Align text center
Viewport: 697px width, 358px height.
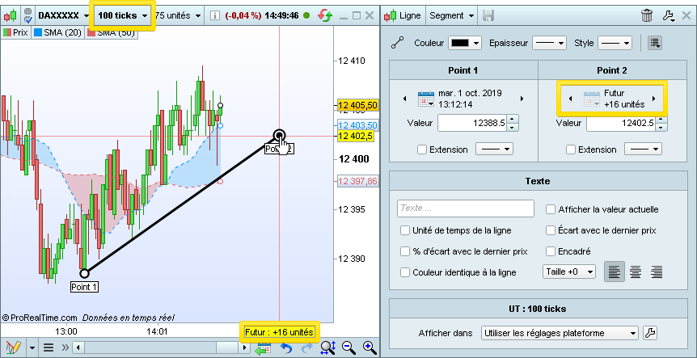pyautogui.click(x=636, y=272)
